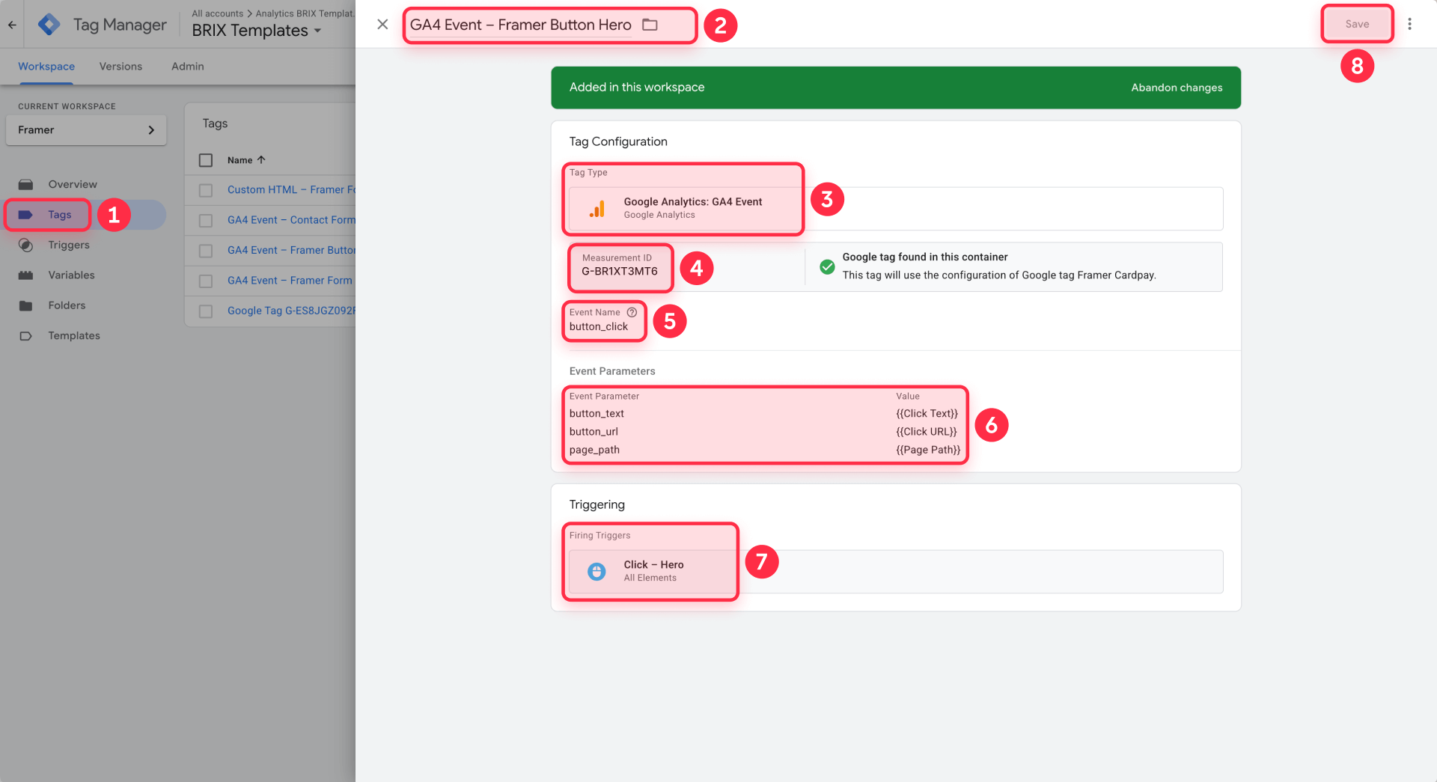Check the GA4 Event – Contact Form checkbox
The height and width of the screenshot is (782, 1437).
click(206, 221)
